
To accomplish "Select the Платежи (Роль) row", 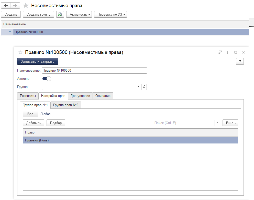I will tap(130, 140).
